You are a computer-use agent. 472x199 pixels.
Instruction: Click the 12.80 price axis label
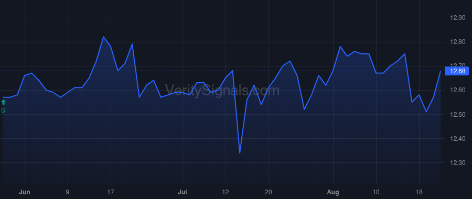tap(457, 42)
